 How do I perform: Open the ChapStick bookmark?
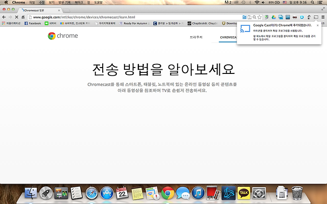click(203, 23)
